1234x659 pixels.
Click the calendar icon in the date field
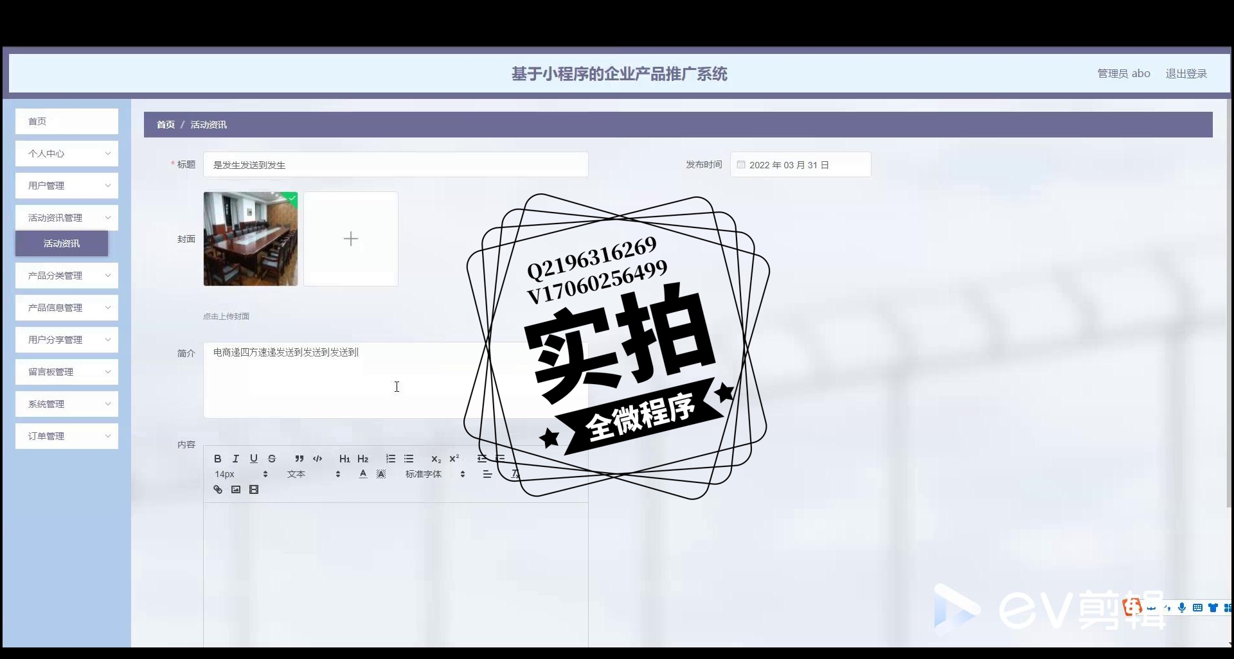coord(741,165)
